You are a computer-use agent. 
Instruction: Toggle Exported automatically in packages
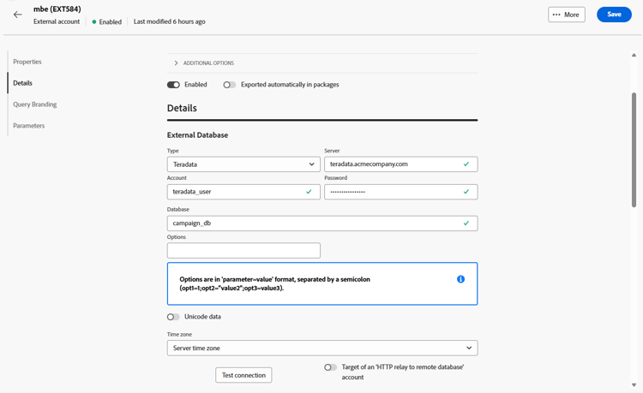coord(230,85)
